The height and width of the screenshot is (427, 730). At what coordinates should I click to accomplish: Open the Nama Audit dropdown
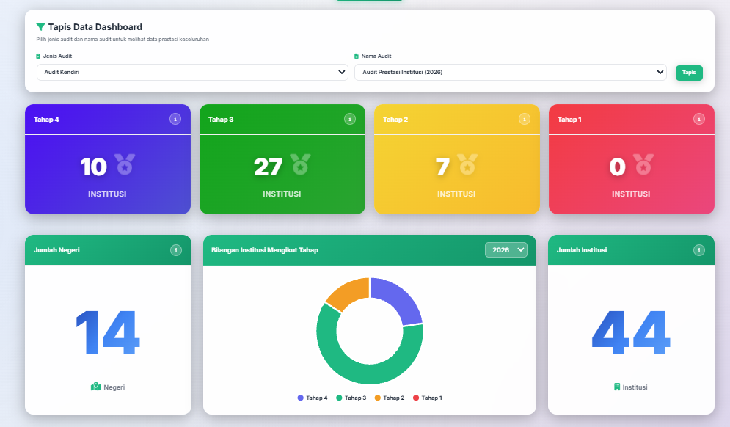click(510, 72)
